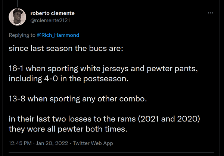Select the '16-1 when sporting white jerseys' line
The image size is (224, 156).
(103, 69)
